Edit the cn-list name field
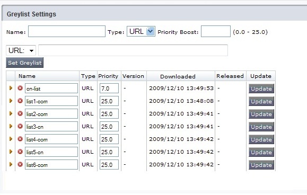307x195 pixels. point(51,88)
